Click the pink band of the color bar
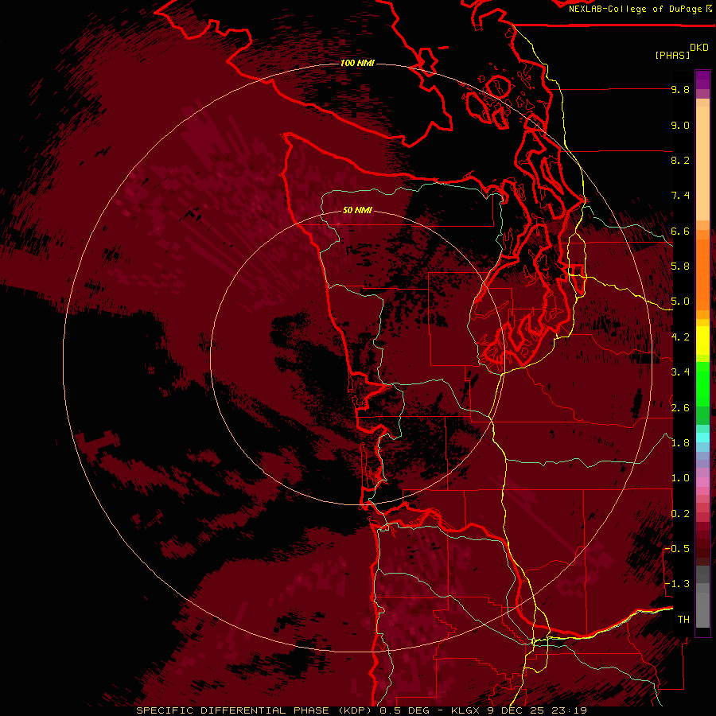 [702, 483]
